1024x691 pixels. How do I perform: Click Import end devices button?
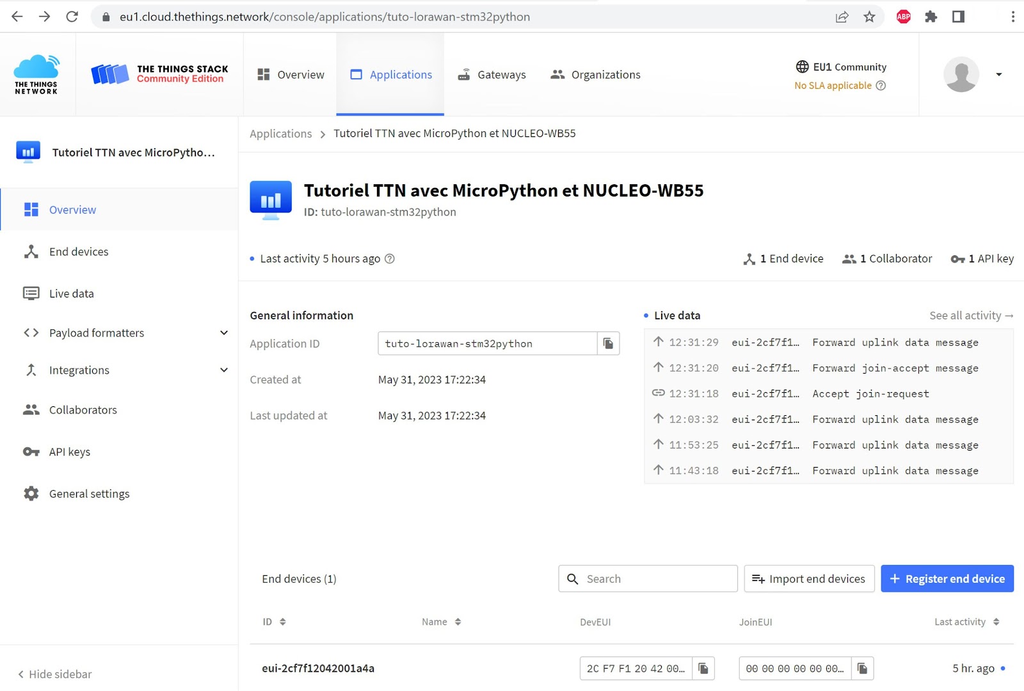pos(809,579)
